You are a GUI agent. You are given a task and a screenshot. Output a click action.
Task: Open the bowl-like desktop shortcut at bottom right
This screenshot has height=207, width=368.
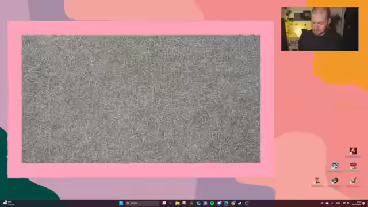[x=353, y=181]
